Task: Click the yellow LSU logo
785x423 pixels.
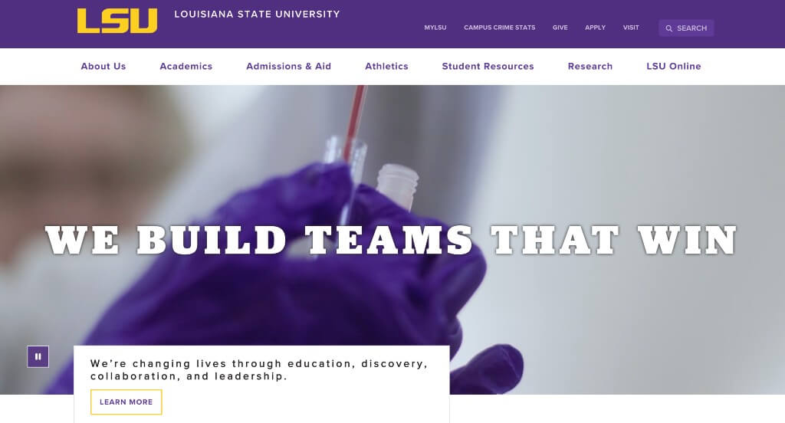Action: pyautogui.click(x=117, y=21)
